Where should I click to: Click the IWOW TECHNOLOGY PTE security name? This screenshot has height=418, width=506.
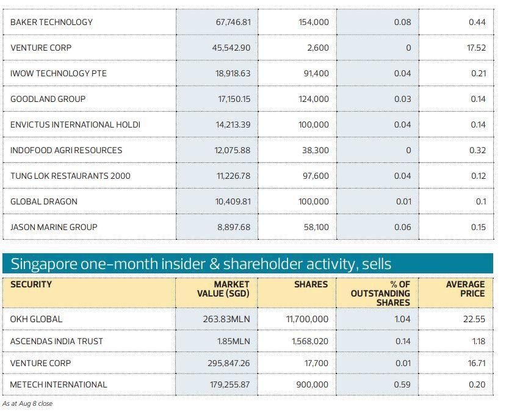point(58,73)
